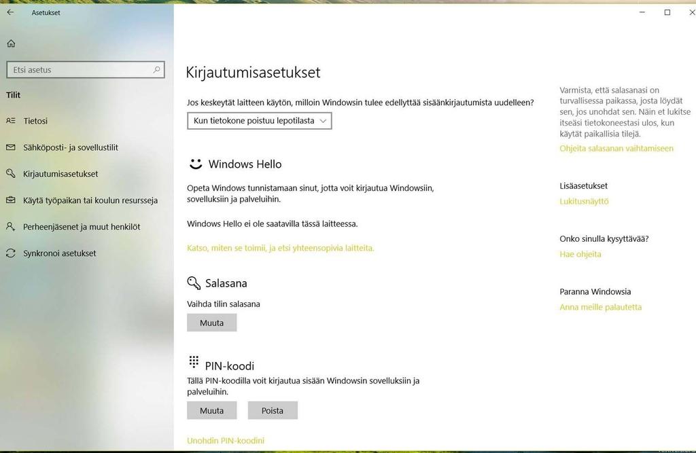Click the Lisäasetukset heading

tap(583, 186)
